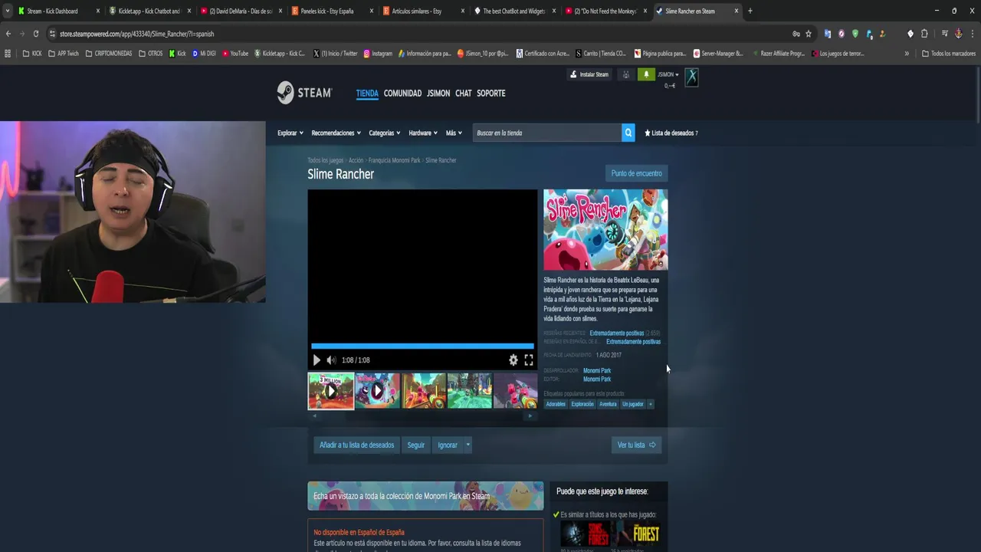The image size is (981, 552).
Task: Click the Steam logo in the header
Action: pyautogui.click(x=304, y=93)
